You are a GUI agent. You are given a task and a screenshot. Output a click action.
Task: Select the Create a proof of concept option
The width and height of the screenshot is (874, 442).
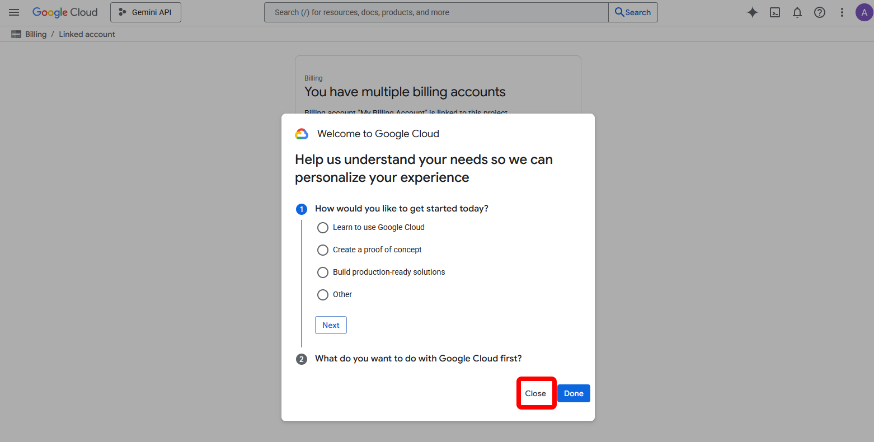323,250
